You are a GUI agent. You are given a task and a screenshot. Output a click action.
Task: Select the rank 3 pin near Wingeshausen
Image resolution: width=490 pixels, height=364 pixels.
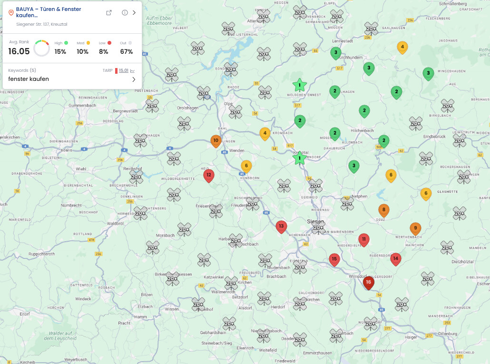(x=428, y=74)
